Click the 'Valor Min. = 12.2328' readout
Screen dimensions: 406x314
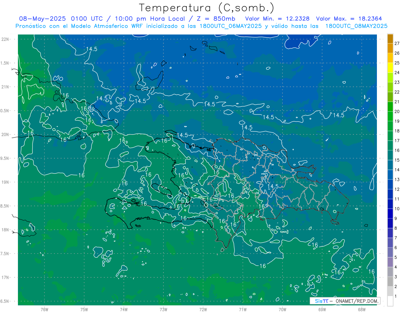coord(277,19)
